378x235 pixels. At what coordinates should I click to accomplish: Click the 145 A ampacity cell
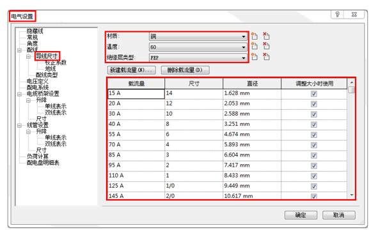136,195
